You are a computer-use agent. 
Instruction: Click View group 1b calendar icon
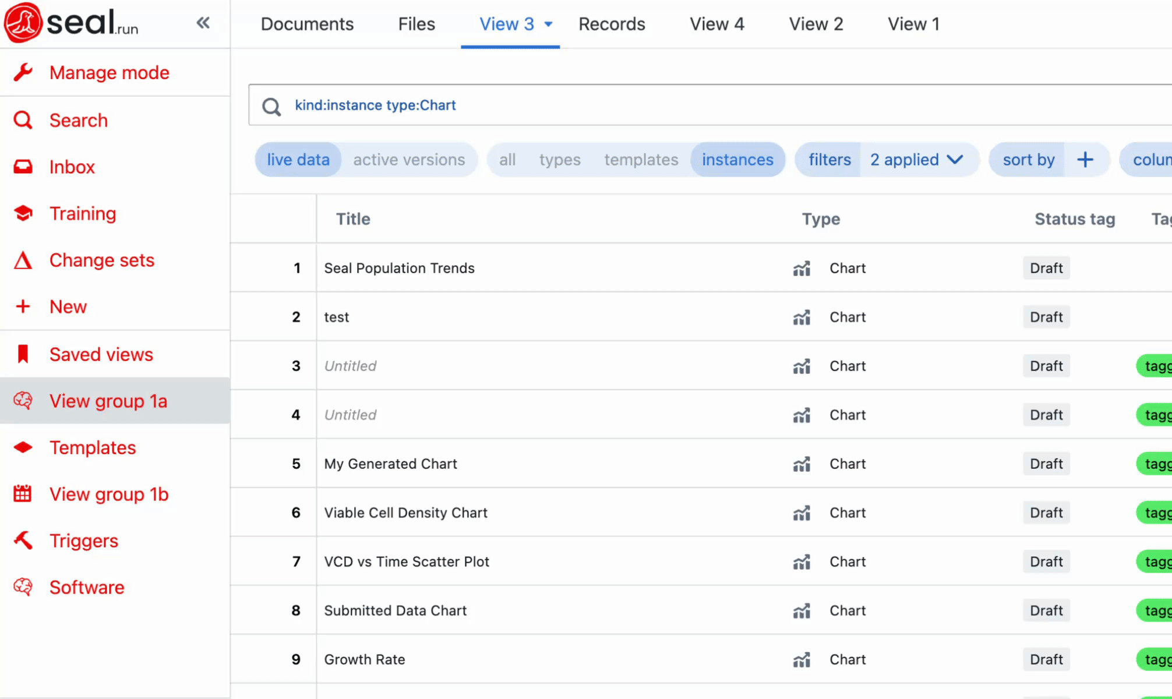click(x=23, y=494)
